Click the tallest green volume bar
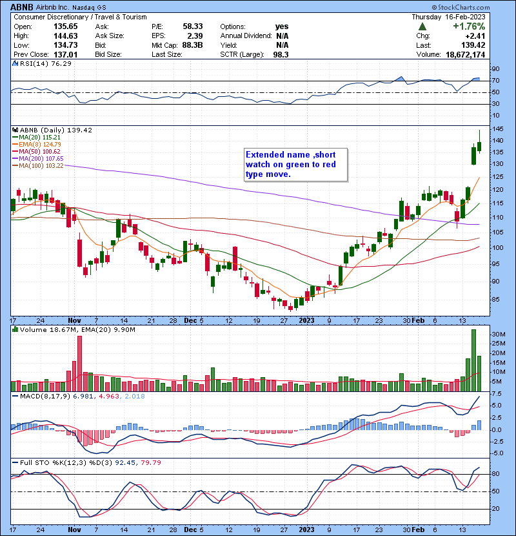The width and height of the screenshot is (516, 536). (473, 360)
